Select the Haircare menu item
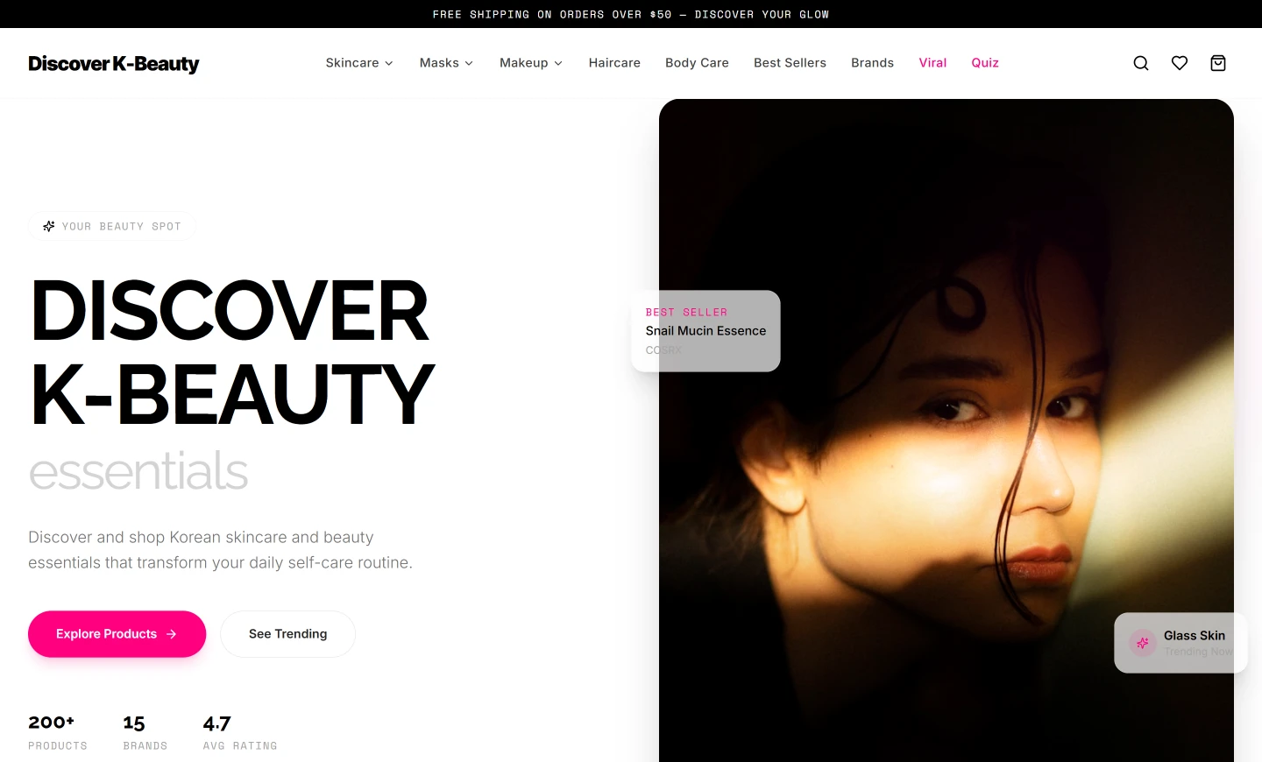The height and width of the screenshot is (762, 1262). click(x=614, y=62)
